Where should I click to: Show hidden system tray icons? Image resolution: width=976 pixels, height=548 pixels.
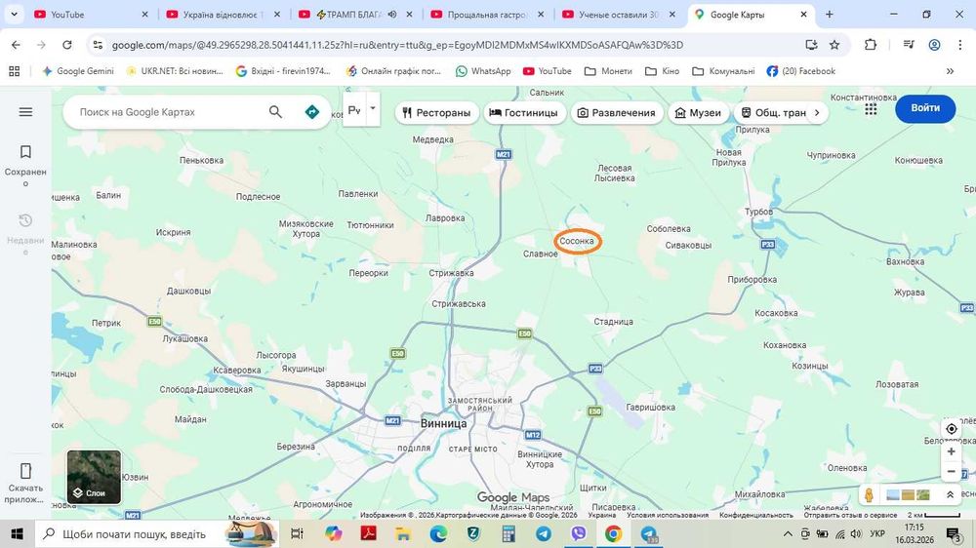pyautogui.click(x=788, y=533)
